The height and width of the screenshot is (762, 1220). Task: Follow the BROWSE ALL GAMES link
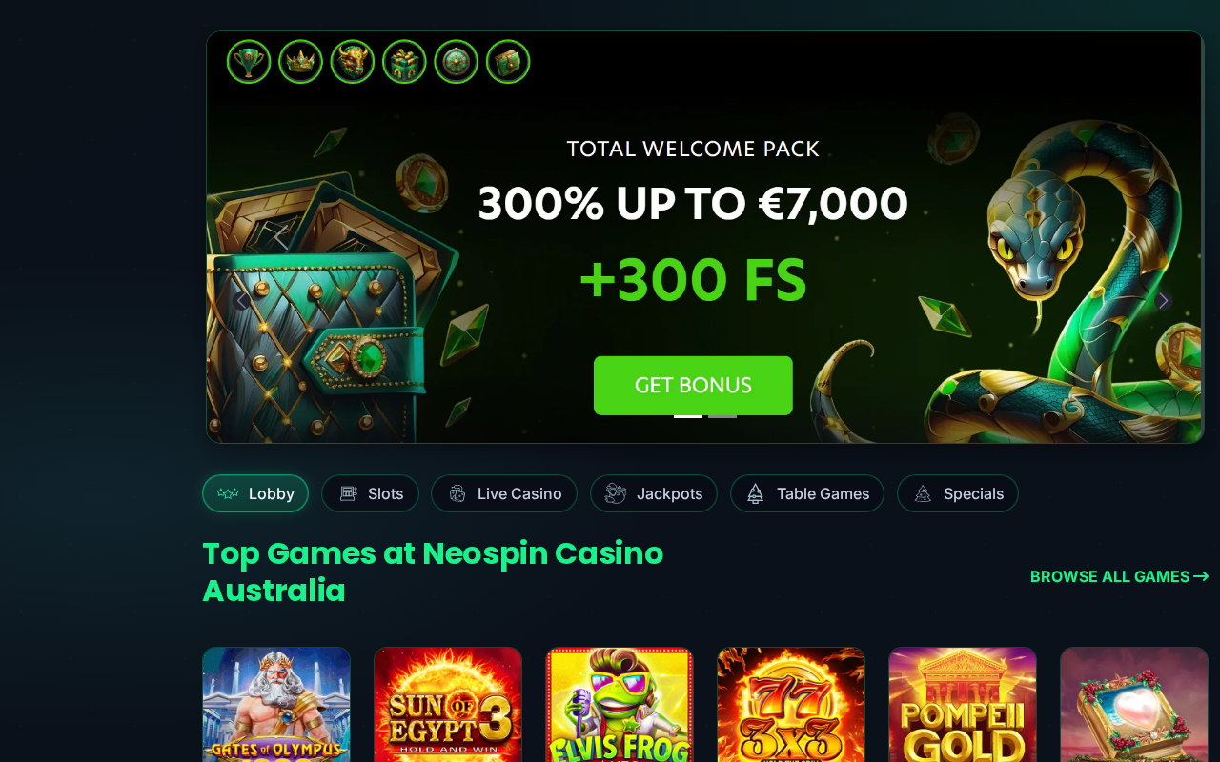1120,576
